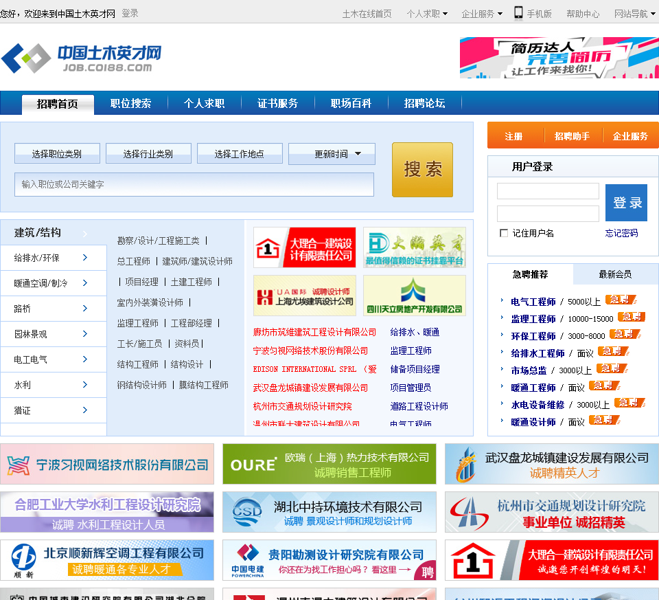Click the blue 登录 button
The image size is (659, 600).
[x=626, y=203]
